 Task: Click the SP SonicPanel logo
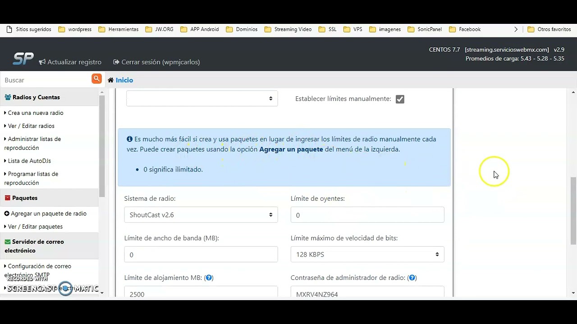coord(23,59)
